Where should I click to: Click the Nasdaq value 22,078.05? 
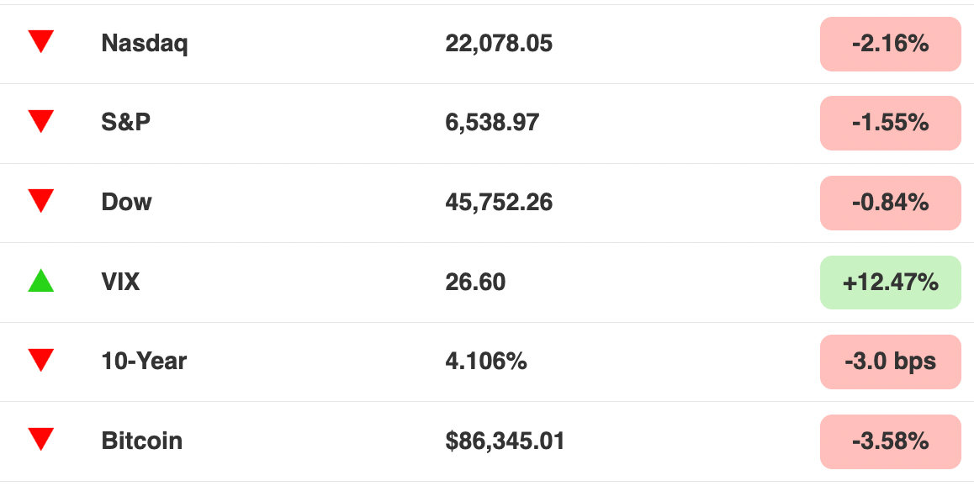499,44
